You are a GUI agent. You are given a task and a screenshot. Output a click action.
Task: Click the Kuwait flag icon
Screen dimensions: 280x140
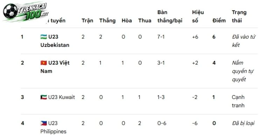click(x=43, y=97)
